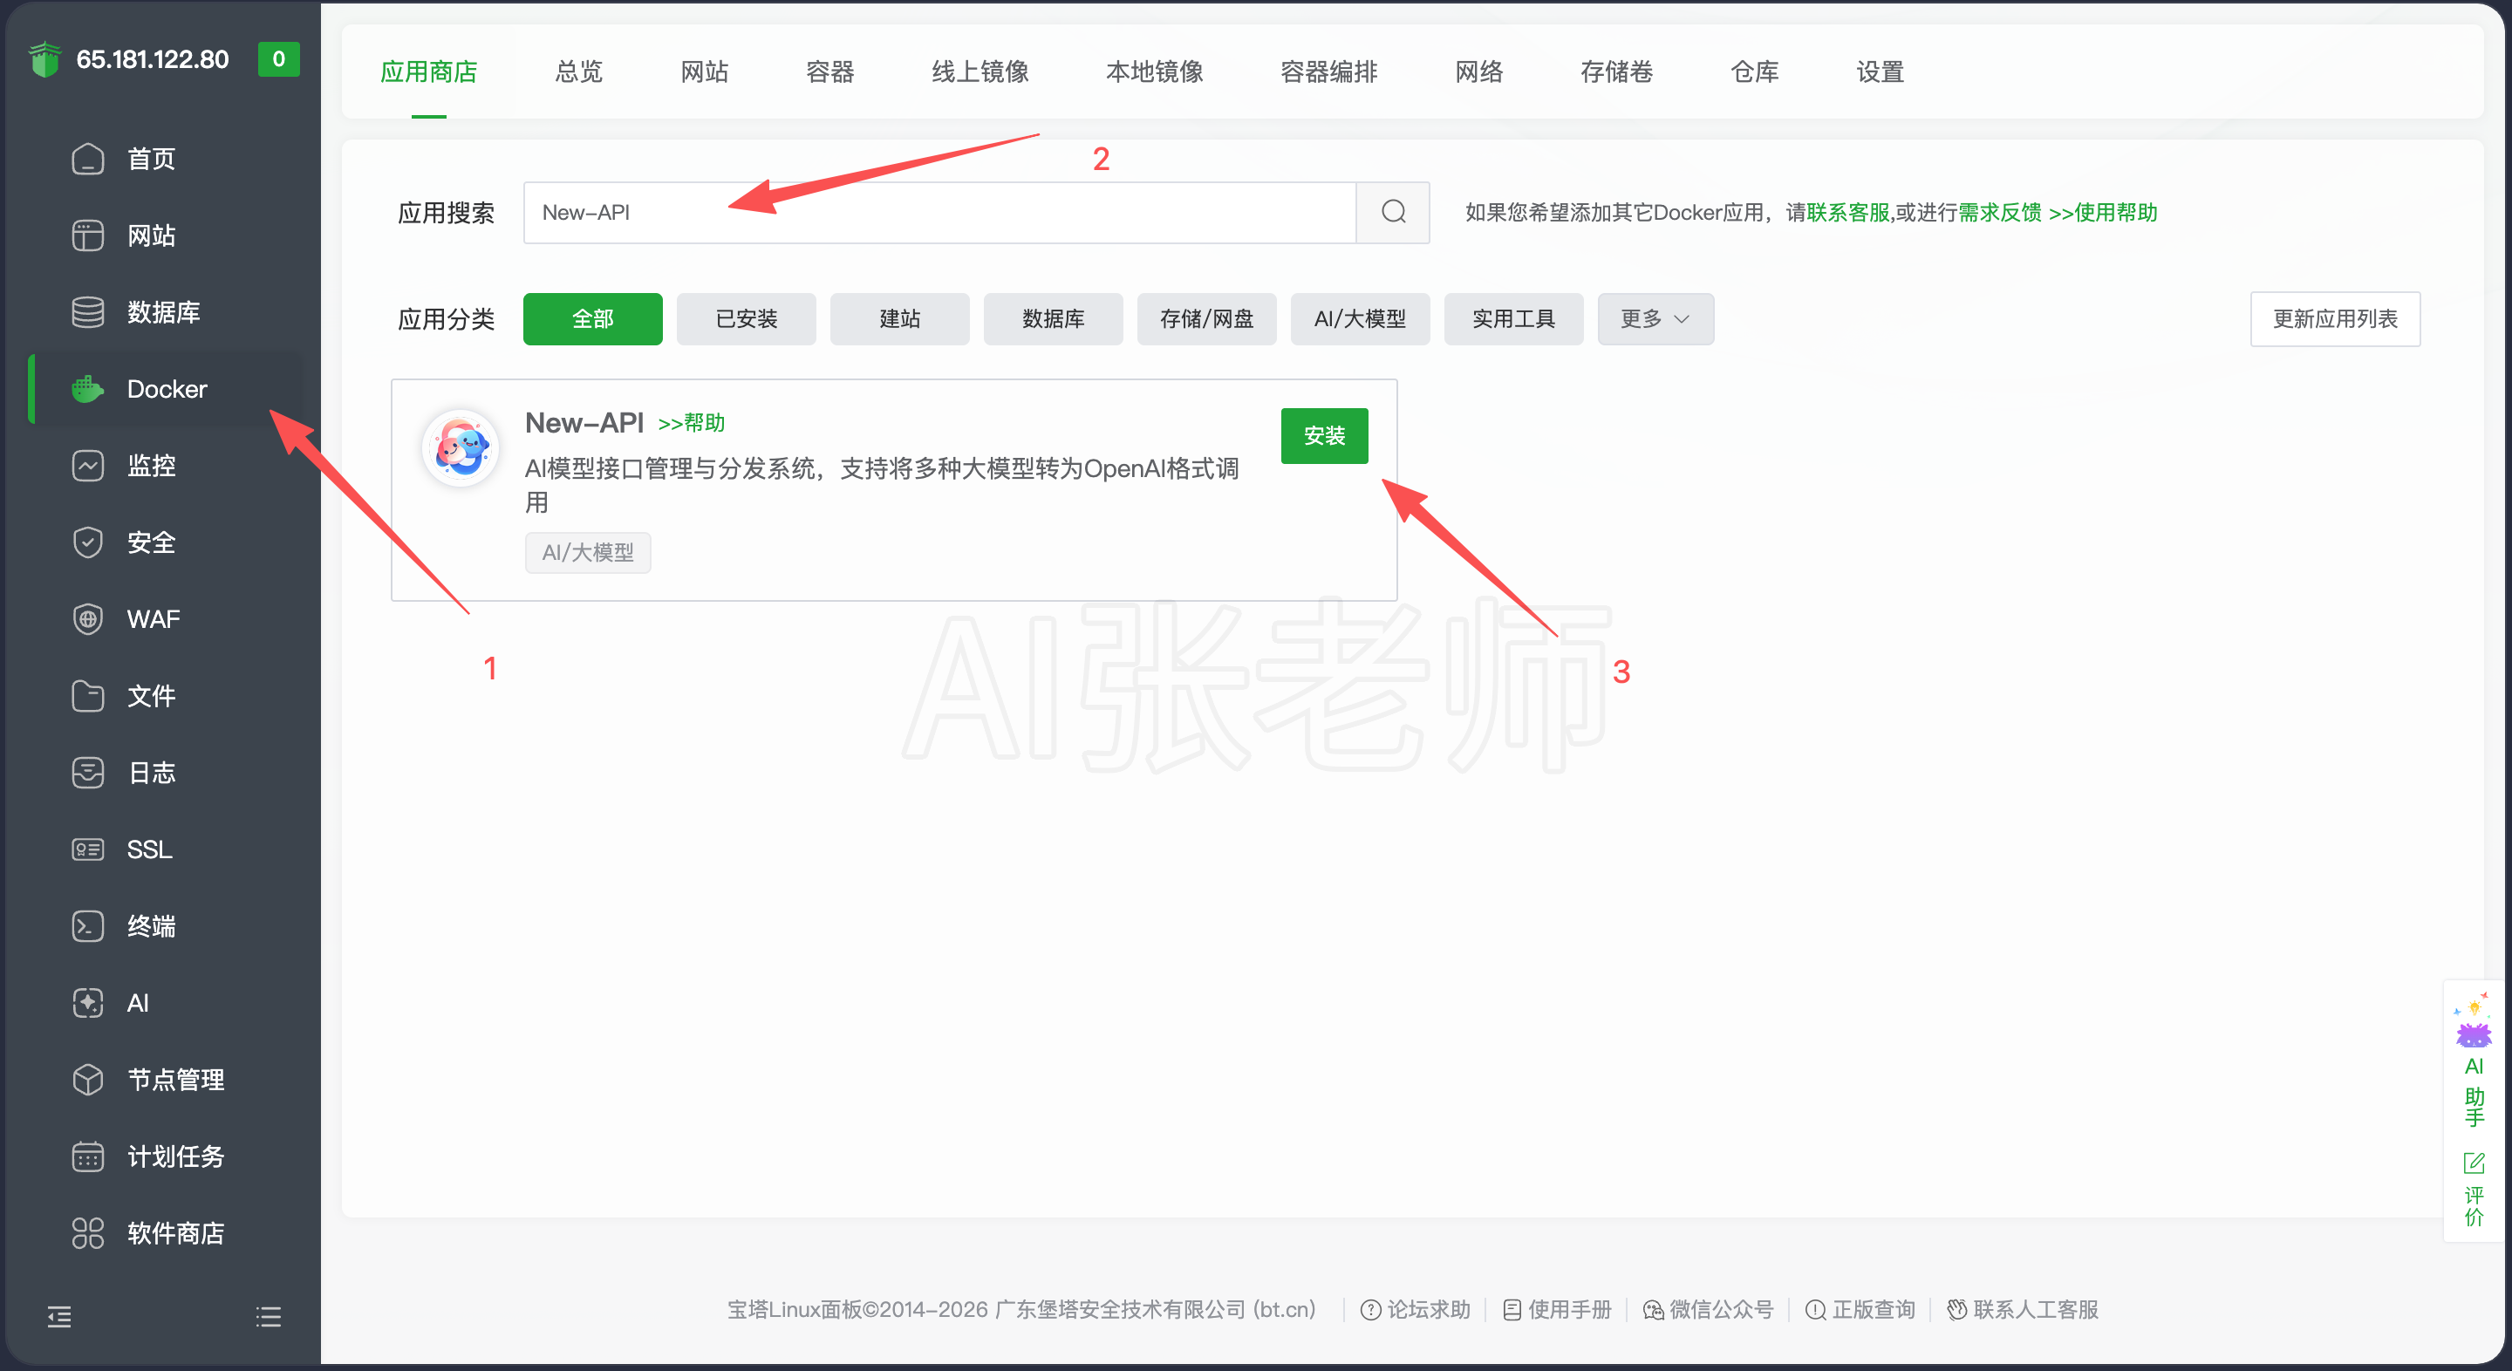Click the 软件商店 apps grid icon
Viewport: 2512px width, 1371px height.
pyautogui.click(x=88, y=1232)
